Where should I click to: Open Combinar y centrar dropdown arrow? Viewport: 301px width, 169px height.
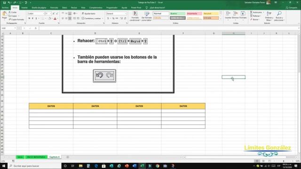(x=103, y=18)
